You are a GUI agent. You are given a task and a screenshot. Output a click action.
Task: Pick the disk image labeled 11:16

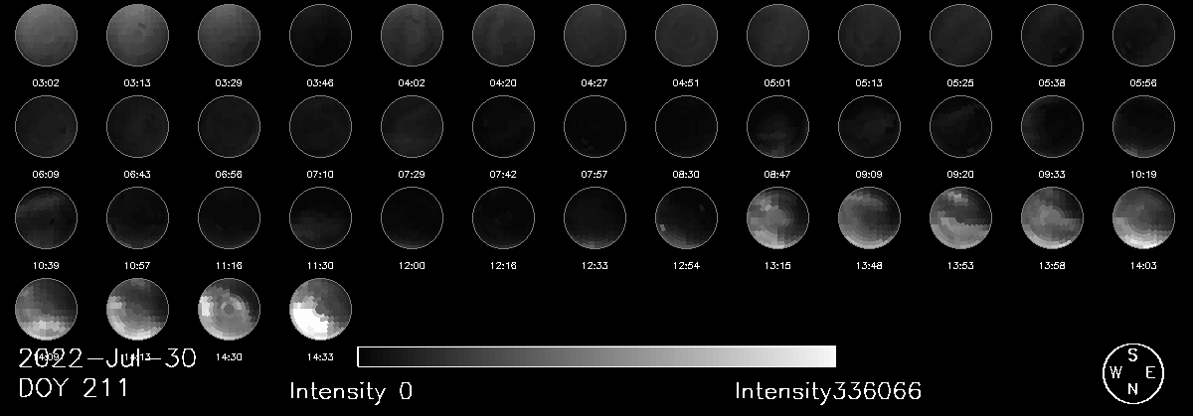229,217
